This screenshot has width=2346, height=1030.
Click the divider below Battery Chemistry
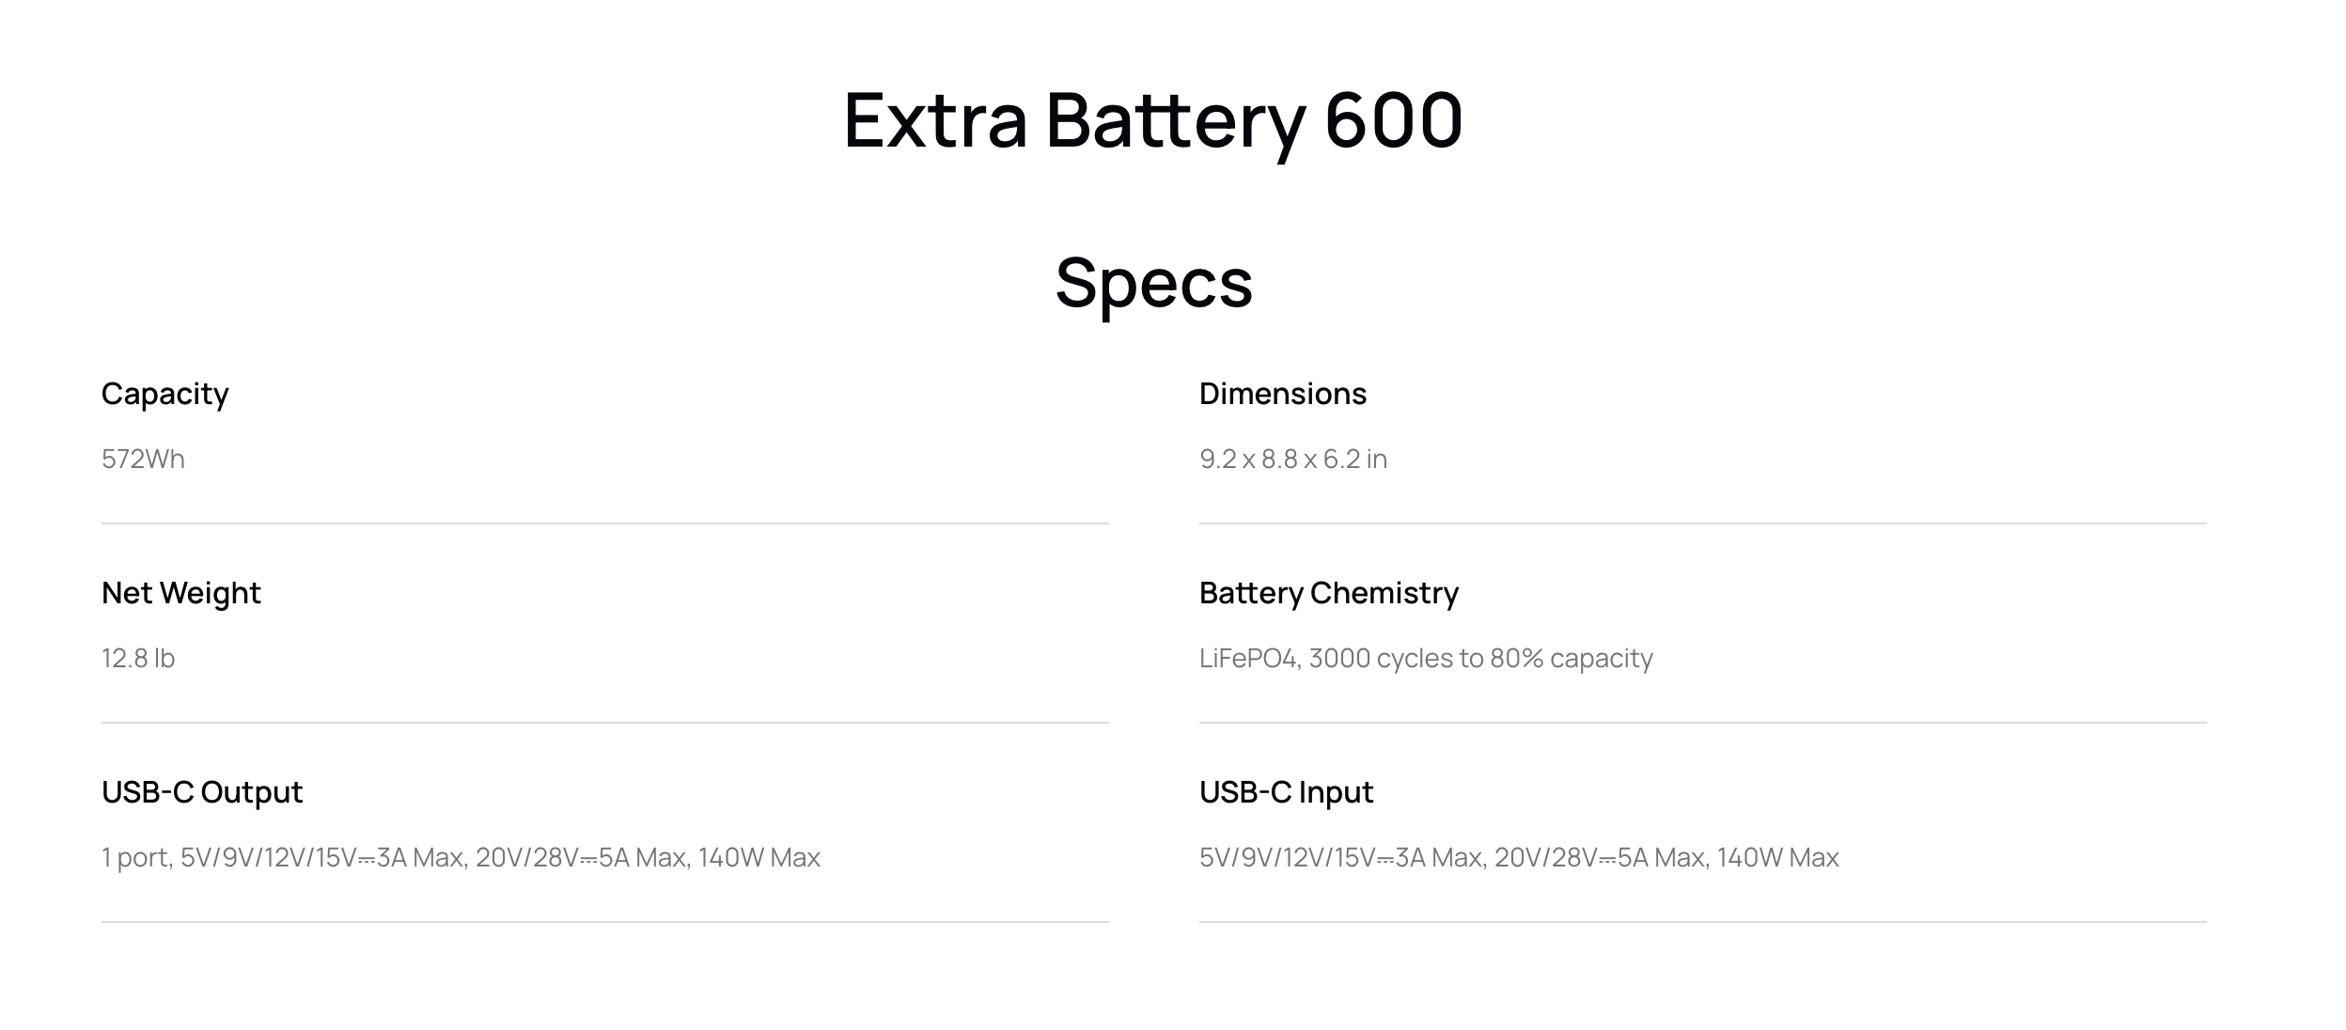(x=1703, y=723)
